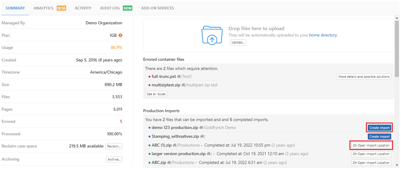Click the home icon beside full-trunc.pst

coord(179,77)
